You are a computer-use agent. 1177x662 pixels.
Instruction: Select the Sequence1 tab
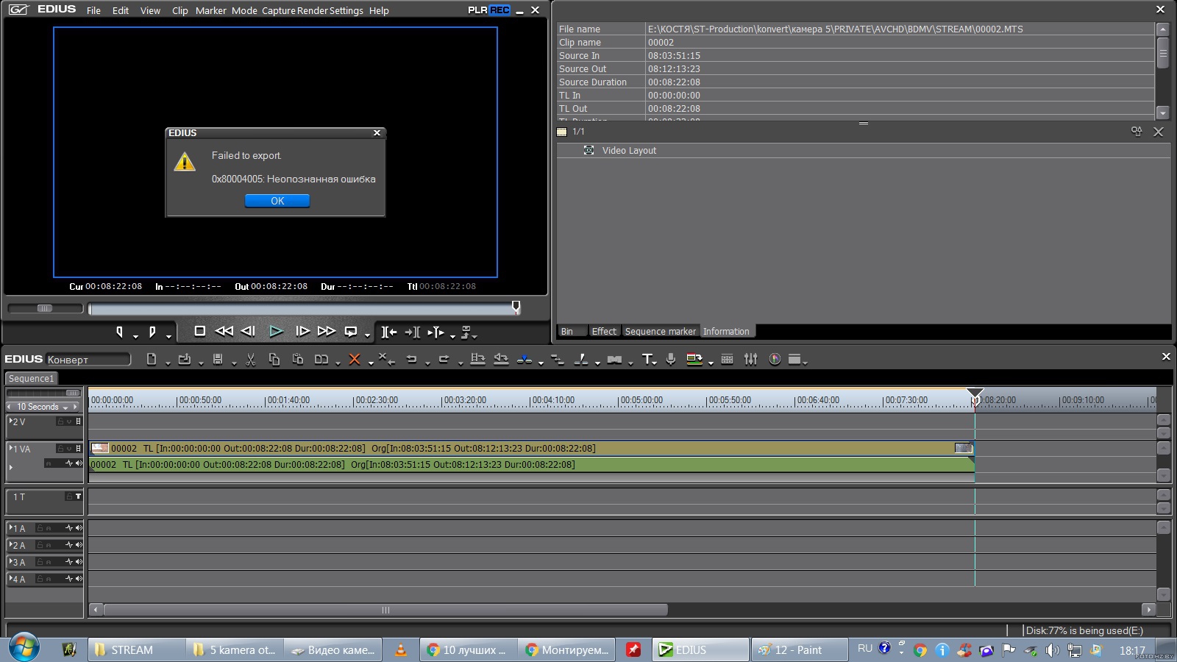[x=31, y=378]
